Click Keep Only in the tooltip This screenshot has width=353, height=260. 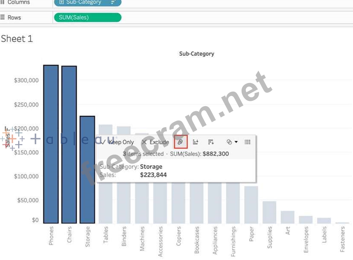(x=117, y=142)
